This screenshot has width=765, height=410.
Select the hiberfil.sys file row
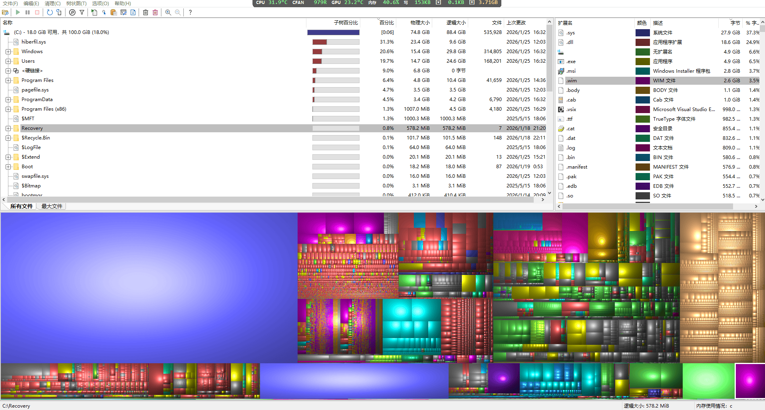tap(34, 42)
